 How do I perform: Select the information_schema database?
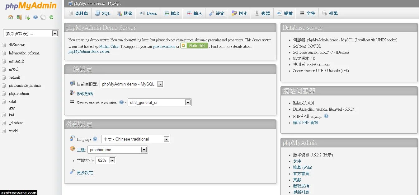24,53
